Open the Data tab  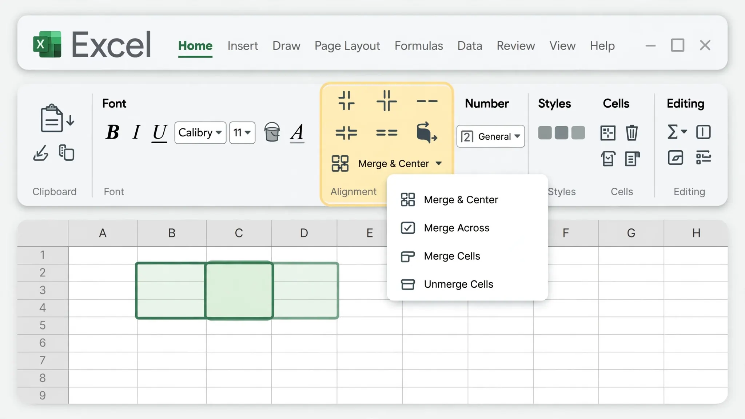click(x=470, y=46)
